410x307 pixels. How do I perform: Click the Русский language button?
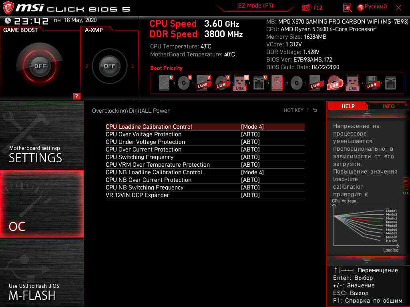click(x=376, y=6)
